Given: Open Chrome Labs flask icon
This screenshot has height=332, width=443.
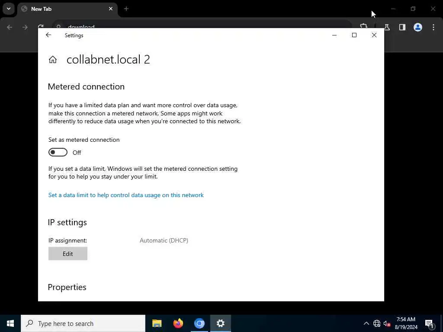Looking at the screenshot, I should click(387, 27).
